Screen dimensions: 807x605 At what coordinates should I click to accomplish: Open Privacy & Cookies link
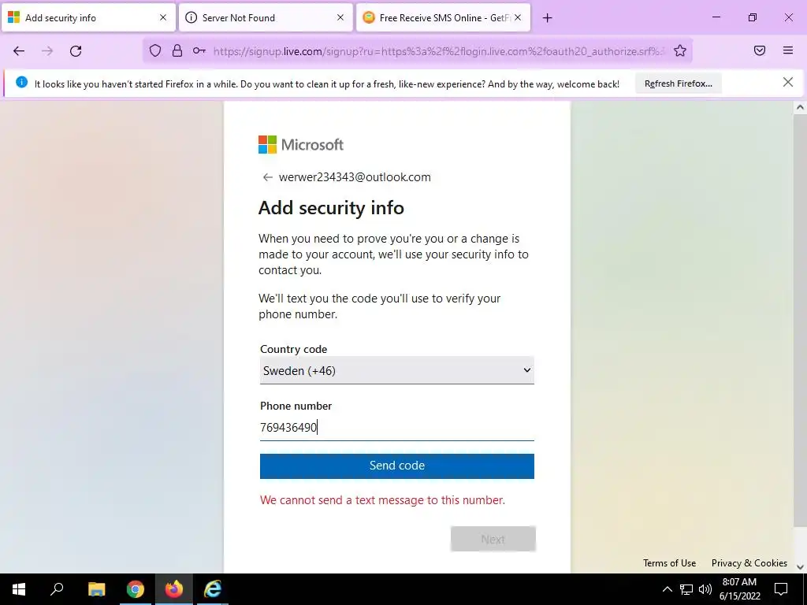point(749,563)
